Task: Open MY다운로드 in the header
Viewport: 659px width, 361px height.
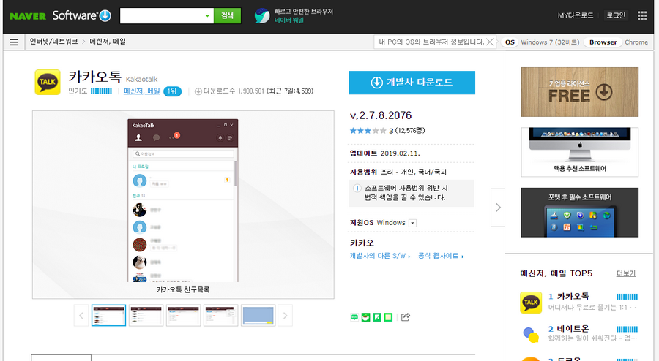Action: [x=576, y=15]
